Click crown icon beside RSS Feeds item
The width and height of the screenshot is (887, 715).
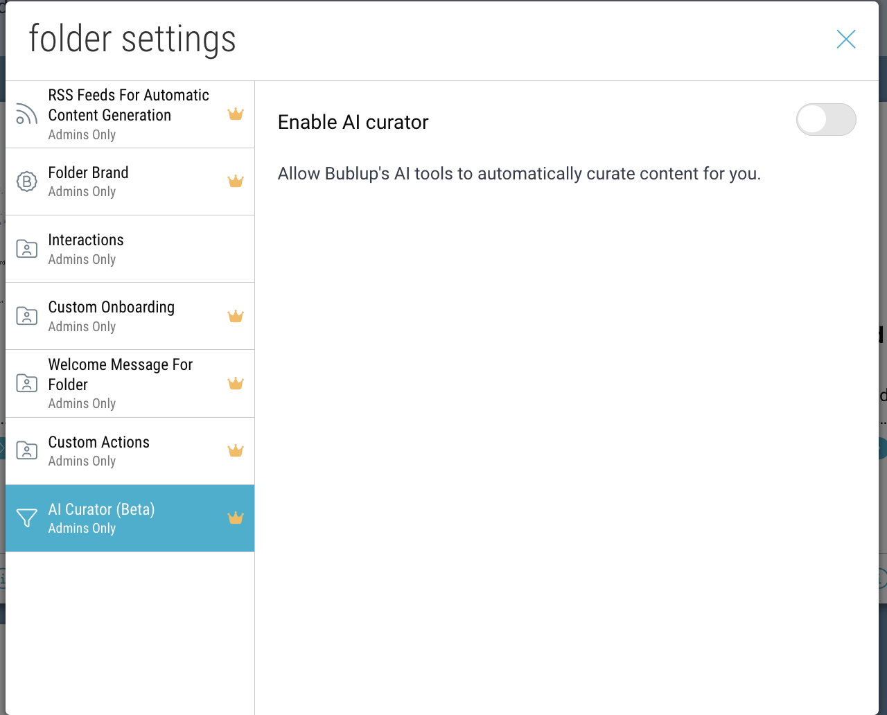click(236, 114)
